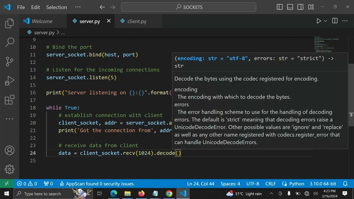
Task: Open editor More Actions ellipsis menu
Action: pos(345,21)
